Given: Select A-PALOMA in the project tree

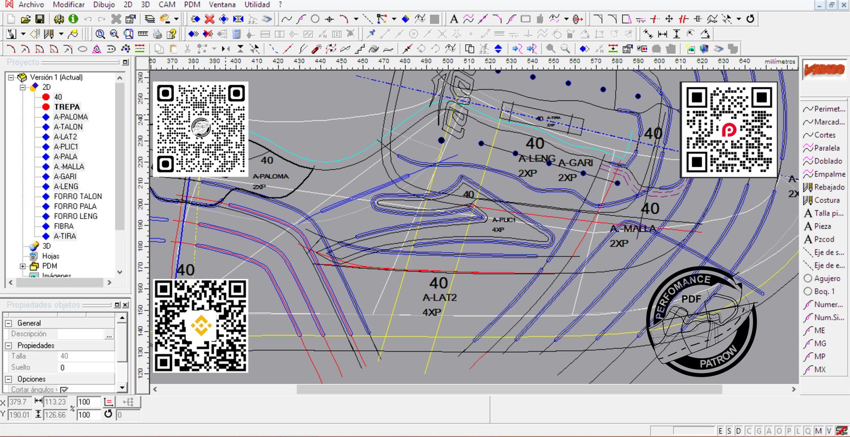Looking at the screenshot, I should click(x=71, y=117).
